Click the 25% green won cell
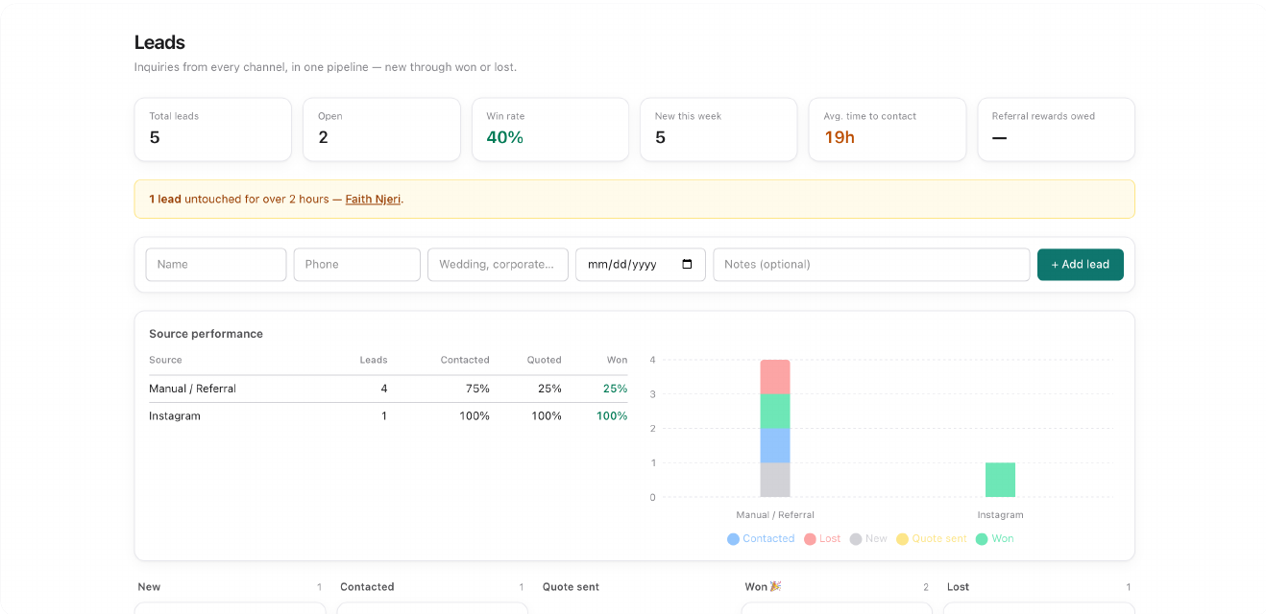 click(x=616, y=389)
